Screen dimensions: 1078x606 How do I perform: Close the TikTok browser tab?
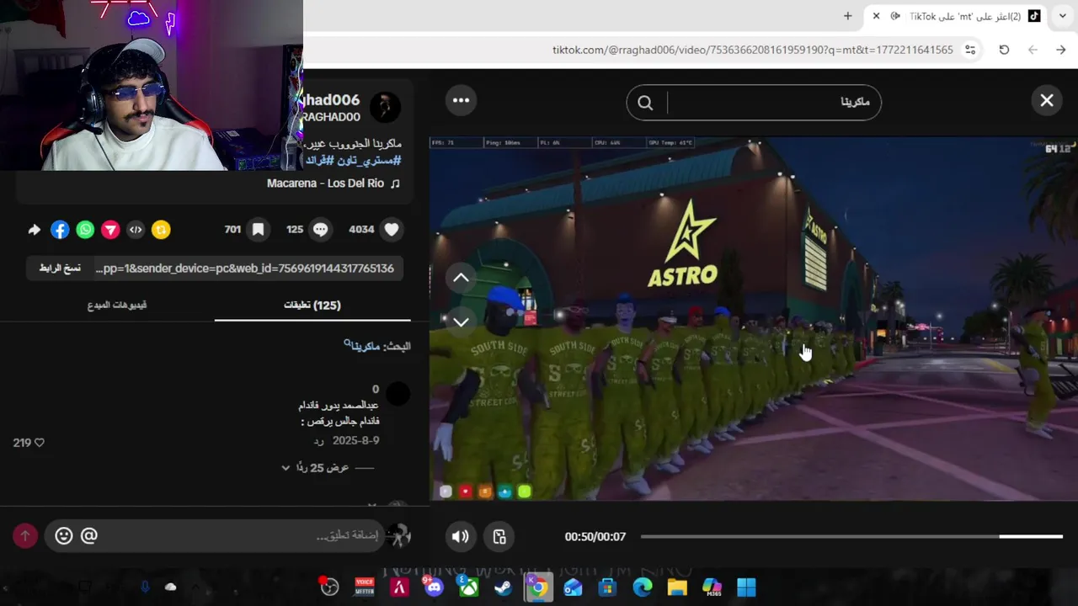[876, 16]
